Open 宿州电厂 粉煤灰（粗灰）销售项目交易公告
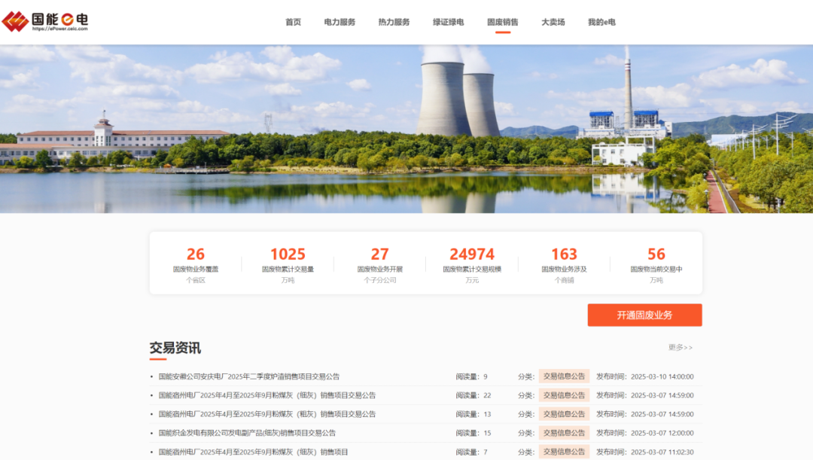This screenshot has width=813, height=460. 266,414
